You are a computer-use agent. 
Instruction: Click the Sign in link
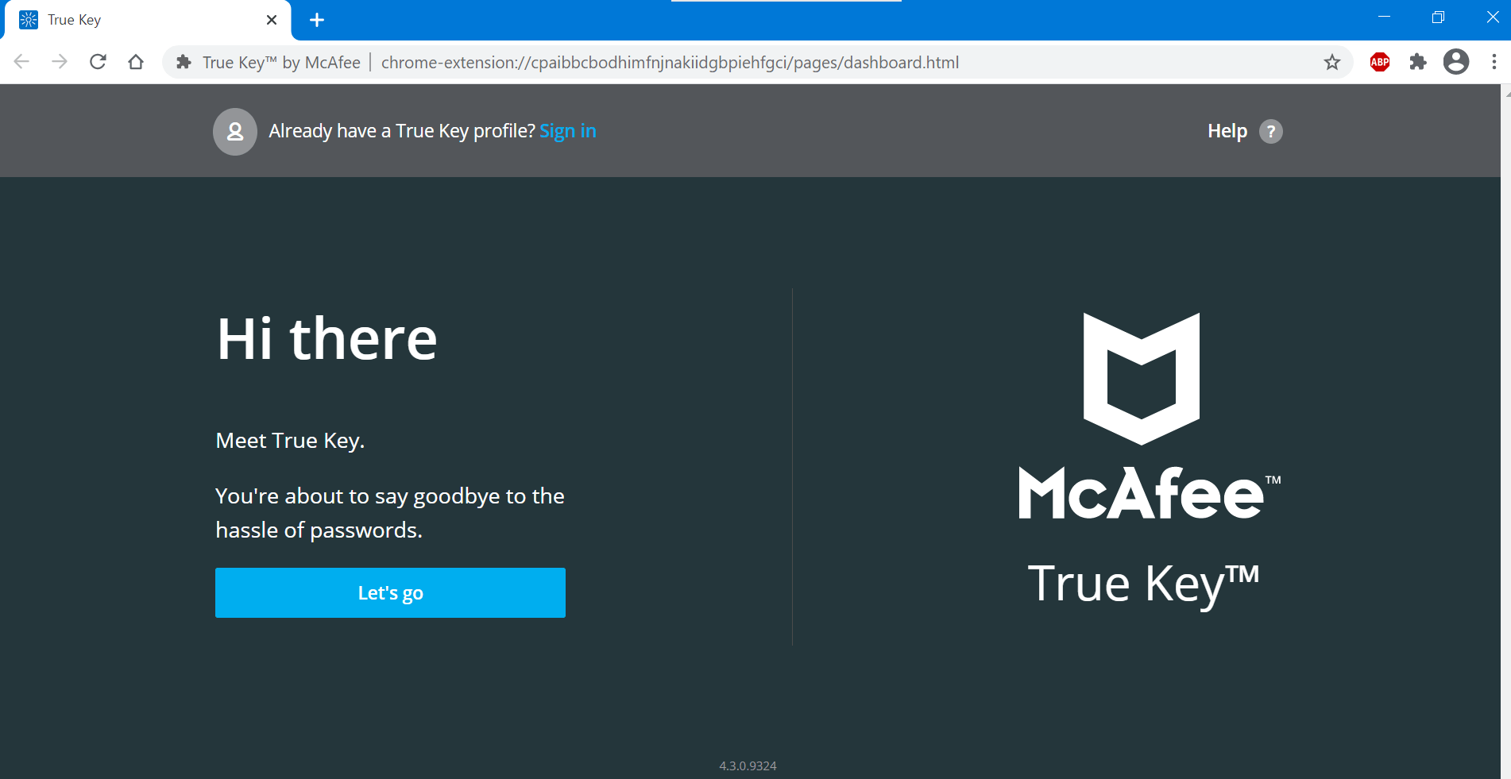567,130
